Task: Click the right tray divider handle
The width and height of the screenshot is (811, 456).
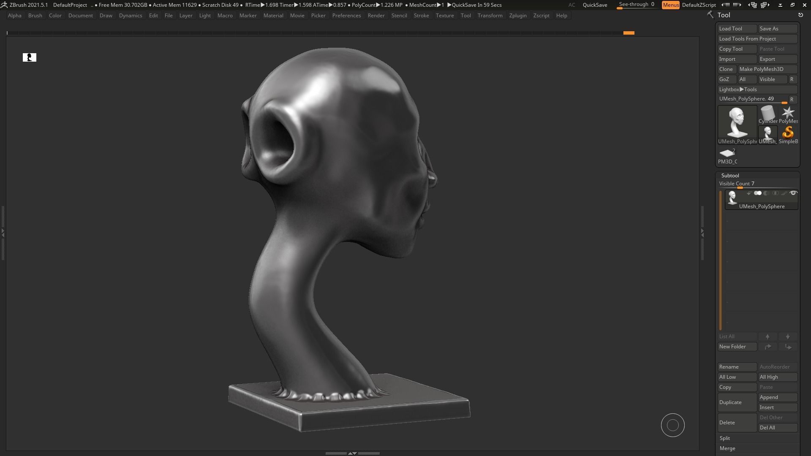Action: (x=702, y=232)
